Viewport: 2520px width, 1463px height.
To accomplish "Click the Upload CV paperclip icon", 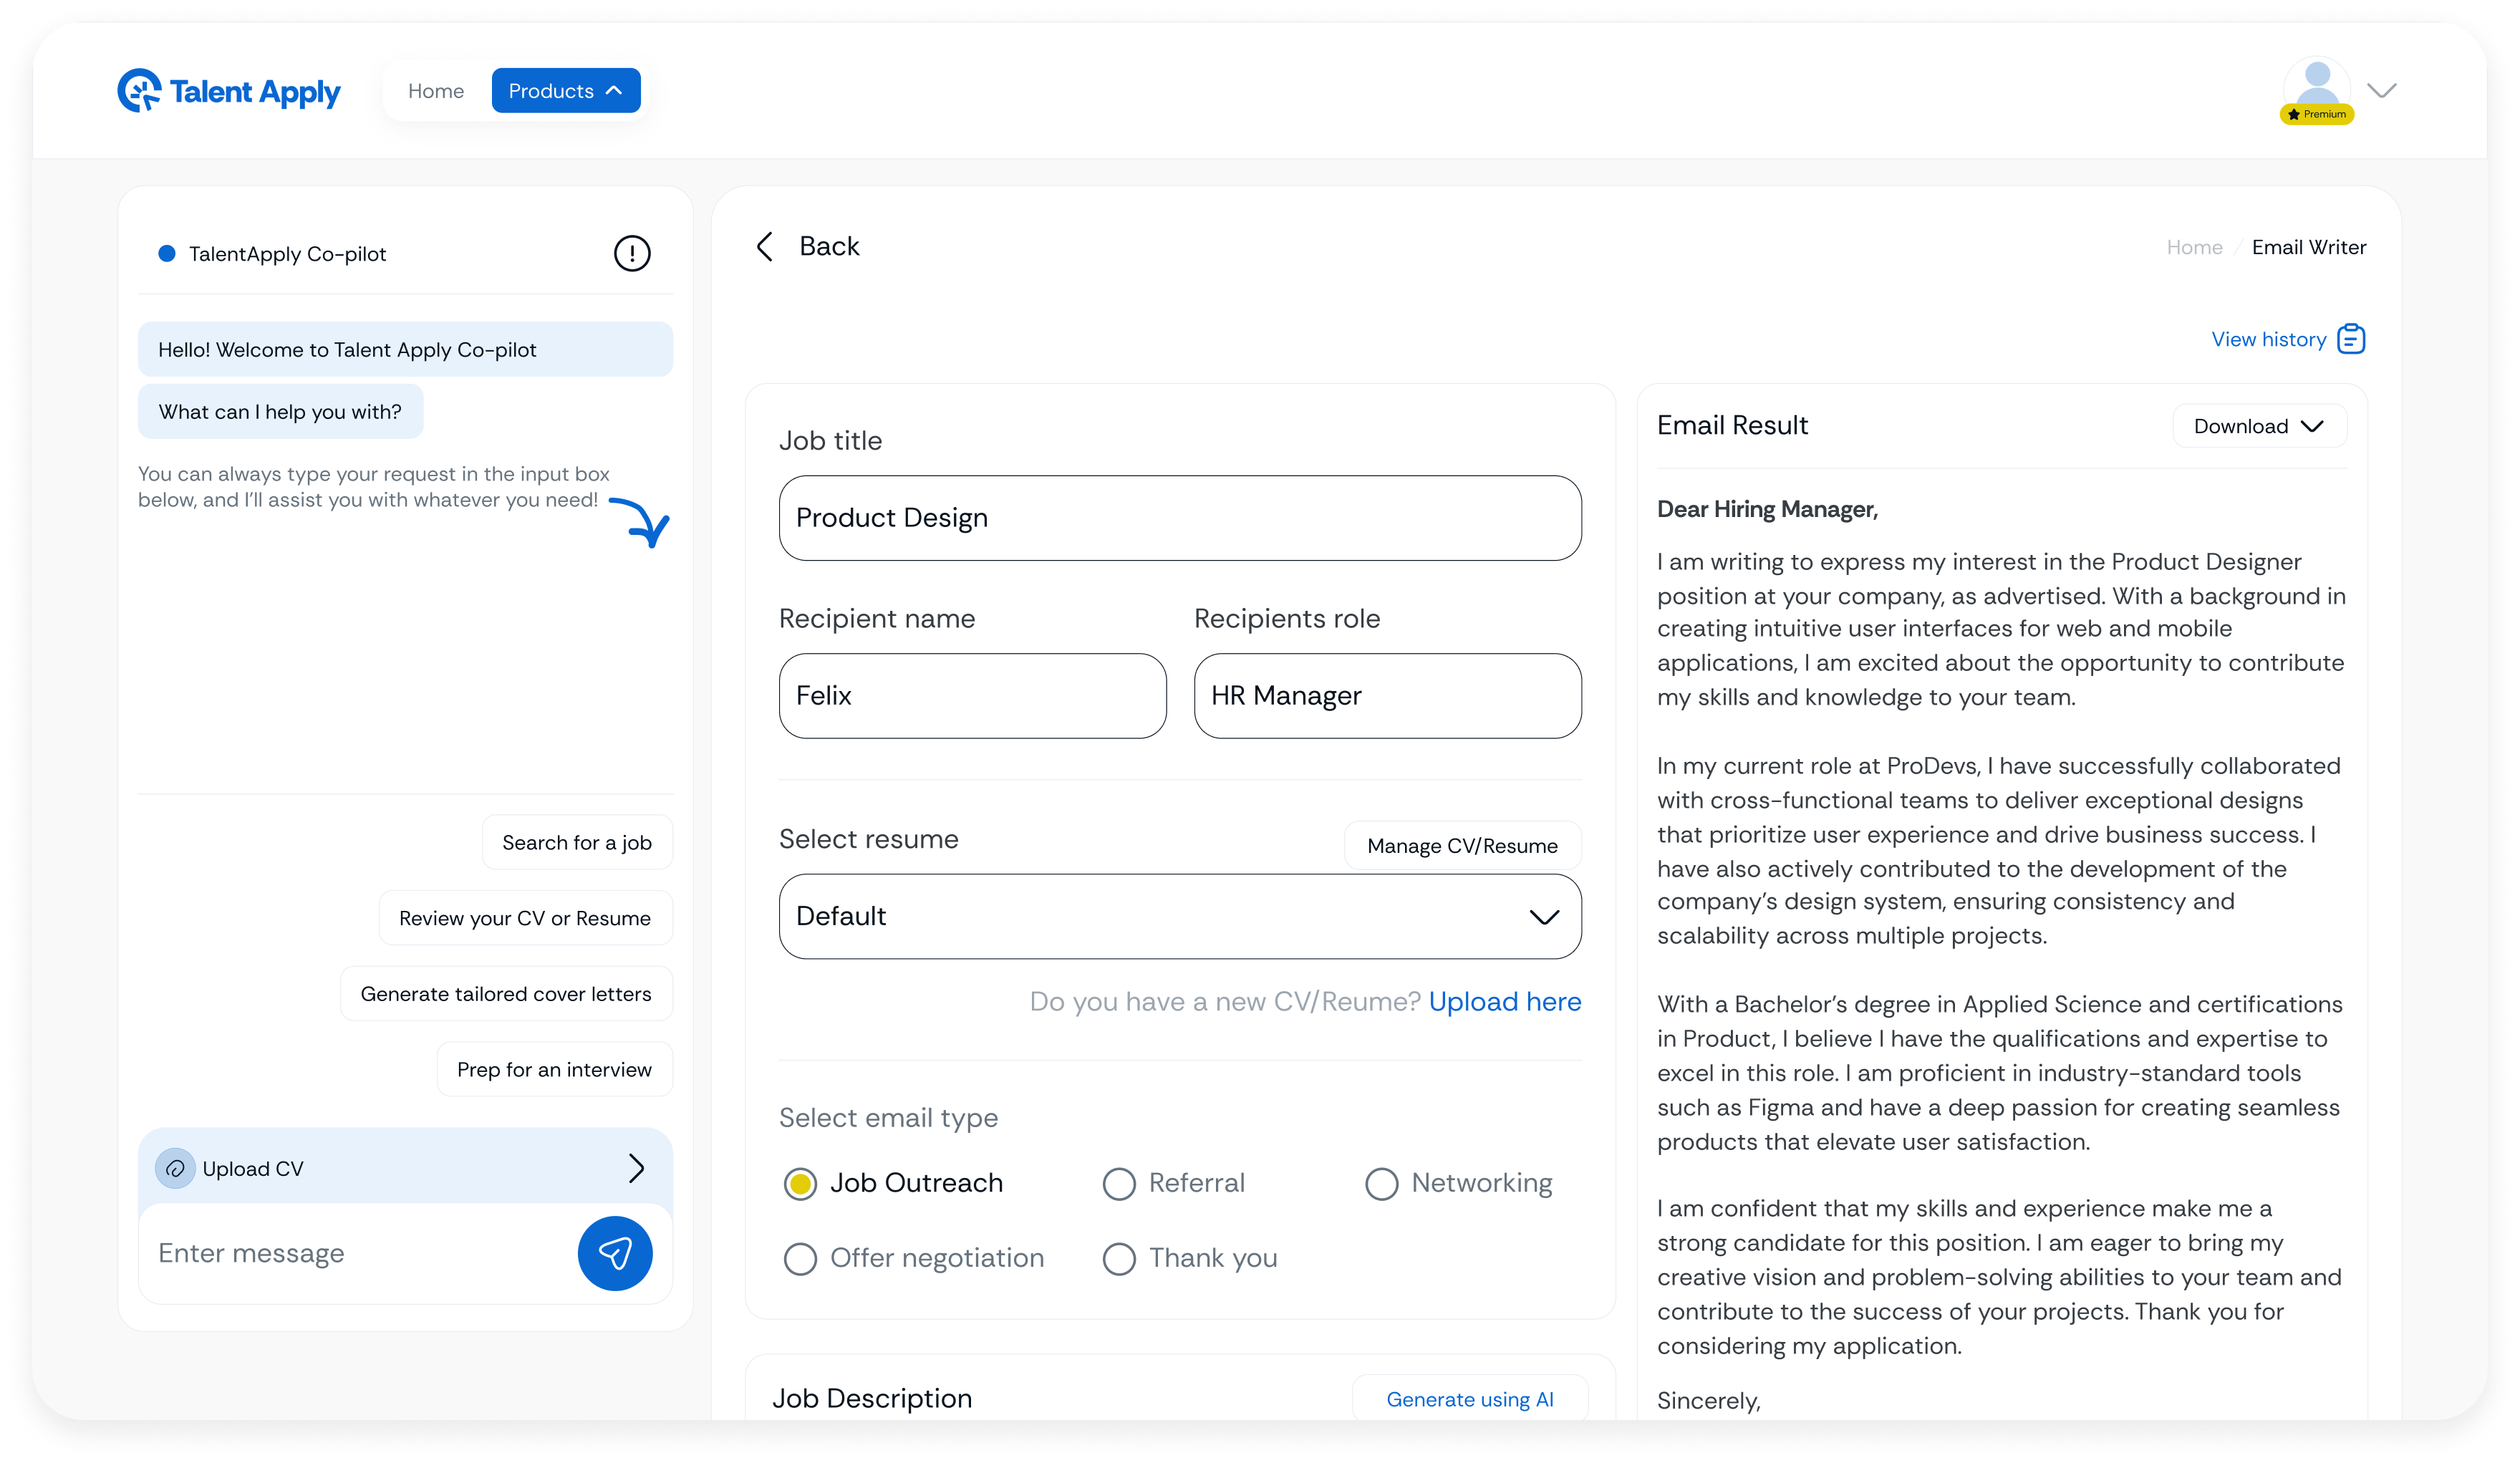I will tap(175, 1168).
